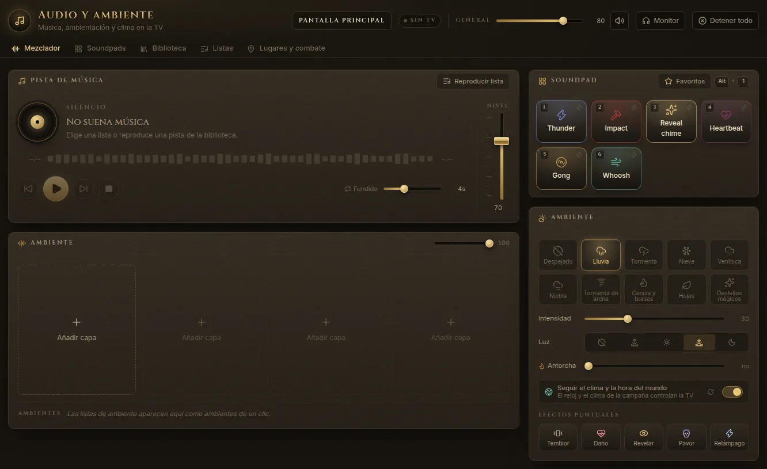Set light to the moon night option
Screen dimensions: 767x469
click(732, 342)
